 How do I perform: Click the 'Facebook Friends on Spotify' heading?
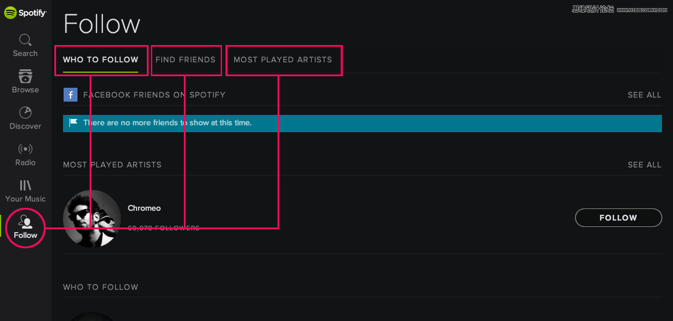click(154, 95)
